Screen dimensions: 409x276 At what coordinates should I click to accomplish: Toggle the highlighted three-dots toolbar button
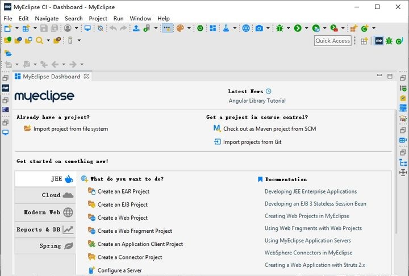(x=167, y=28)
